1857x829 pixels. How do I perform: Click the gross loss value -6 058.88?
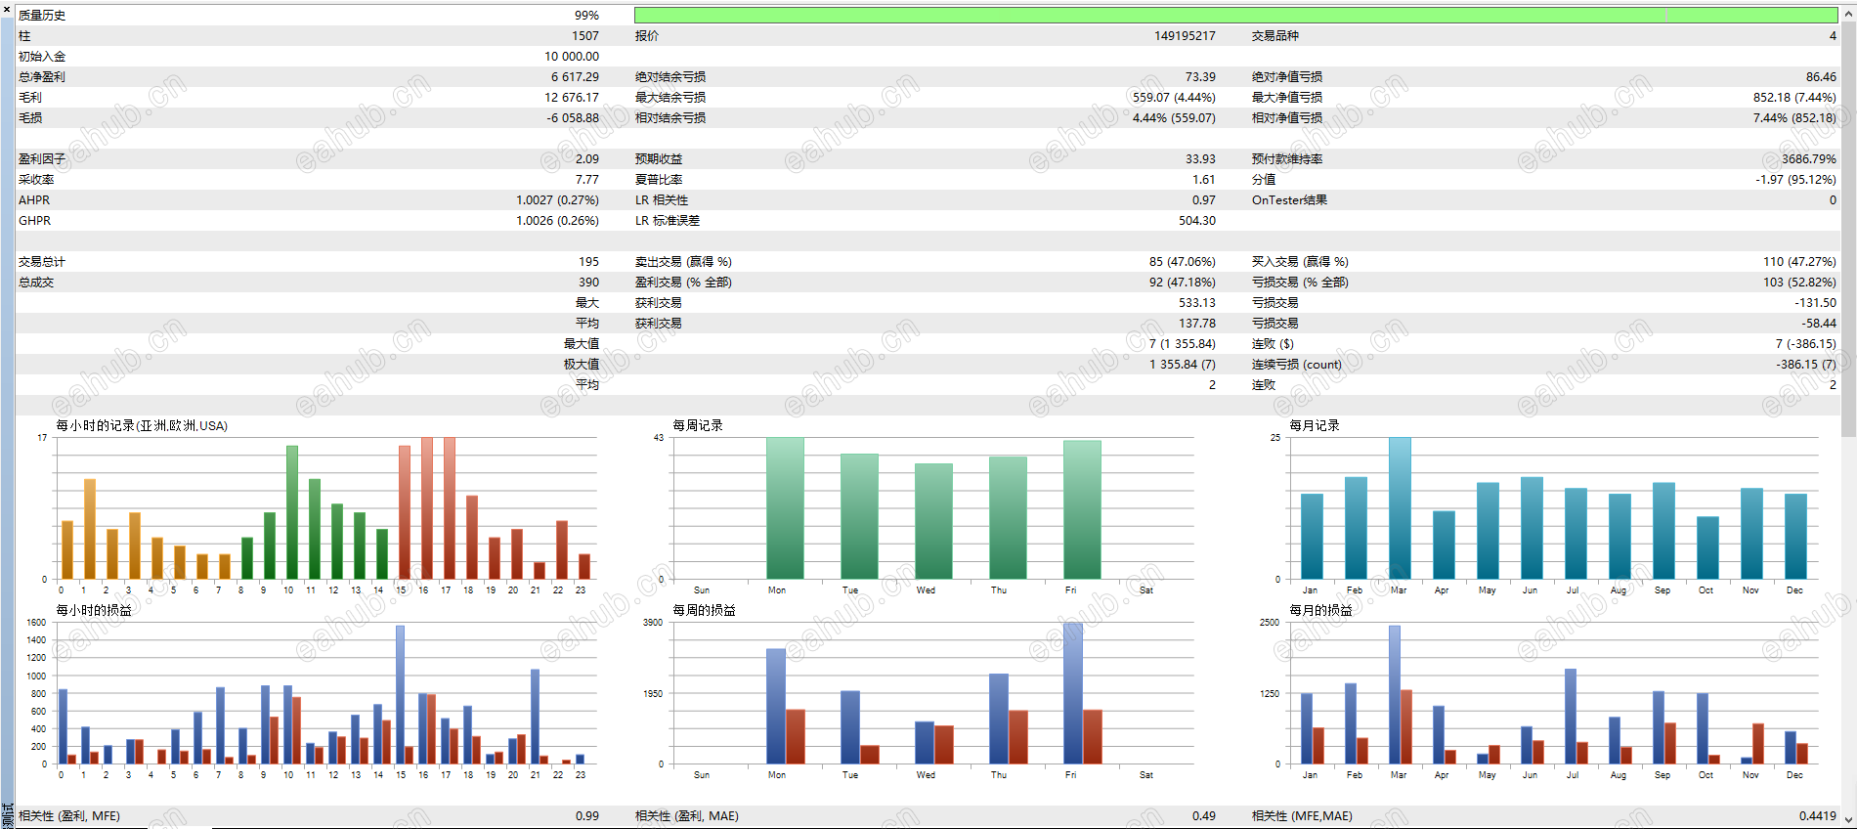tap(573, 118)
